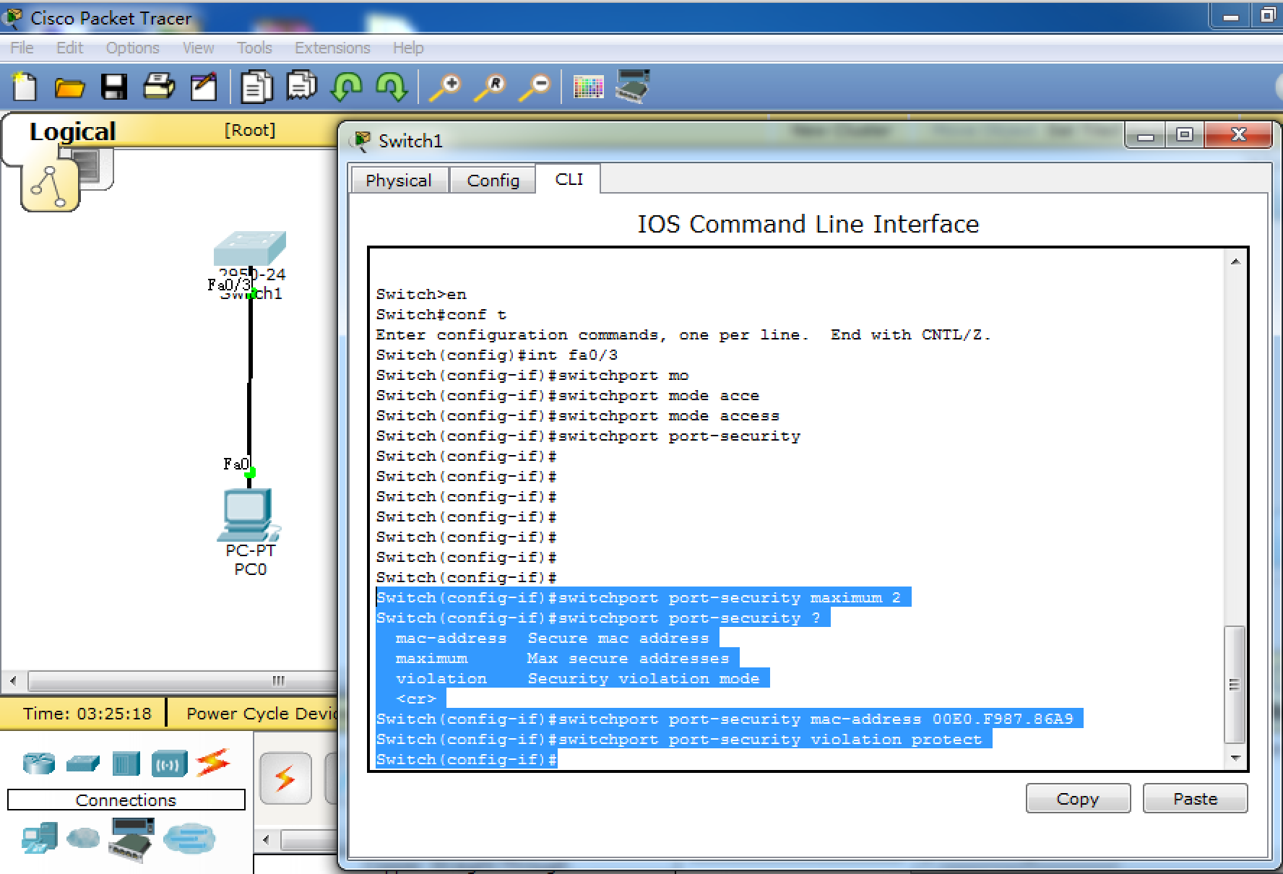This screenshot has width=1283, height=874.
Task: Click the CLI scrollbar down arrow
Action: 1235,758
